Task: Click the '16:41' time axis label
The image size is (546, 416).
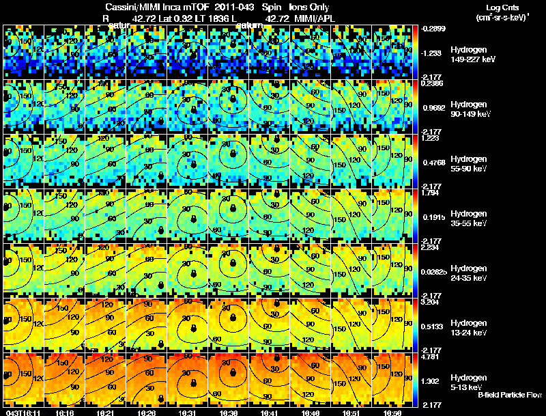Action: [270, 413]
